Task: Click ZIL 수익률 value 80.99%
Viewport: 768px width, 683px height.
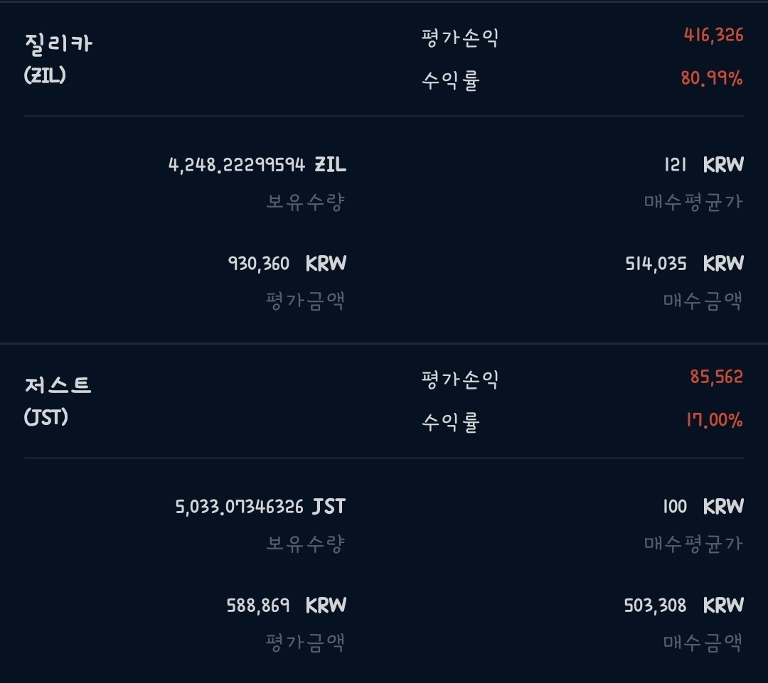Action: 712,79
